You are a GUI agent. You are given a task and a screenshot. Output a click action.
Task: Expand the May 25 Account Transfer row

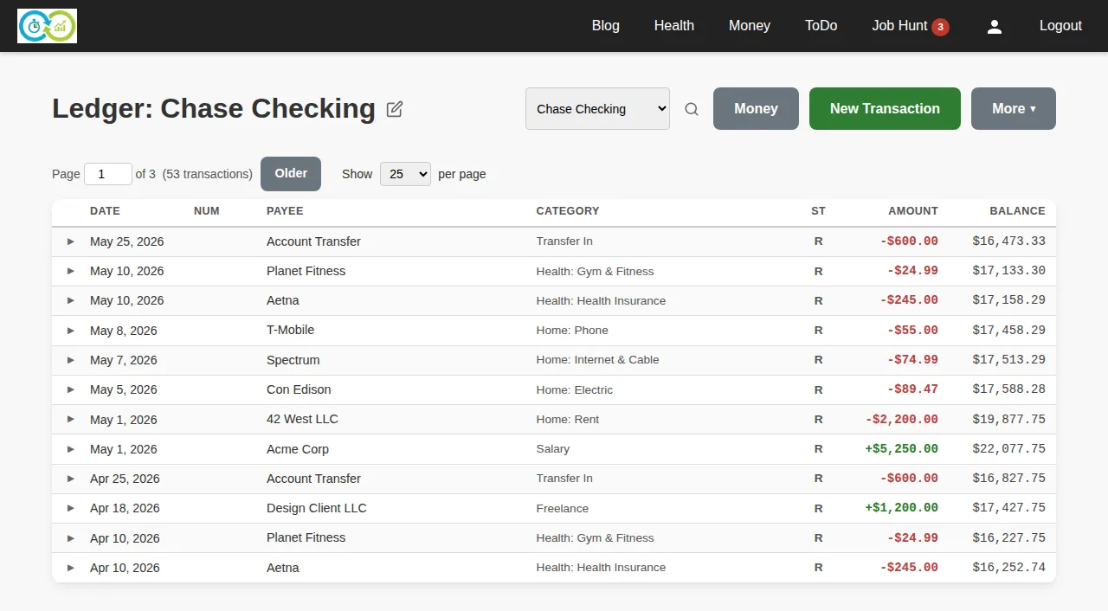[x=71, y=241]
